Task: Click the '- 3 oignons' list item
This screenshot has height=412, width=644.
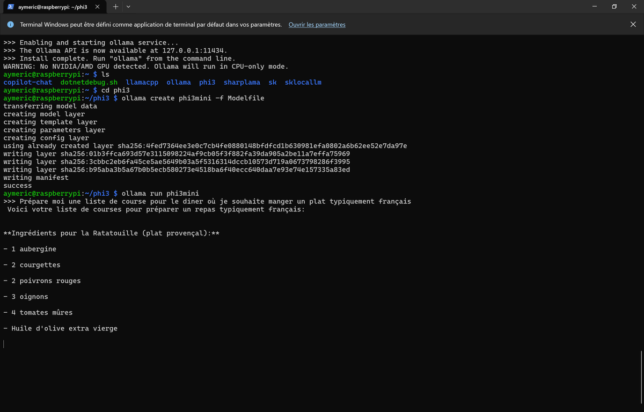Action: (x=26, y=297)
